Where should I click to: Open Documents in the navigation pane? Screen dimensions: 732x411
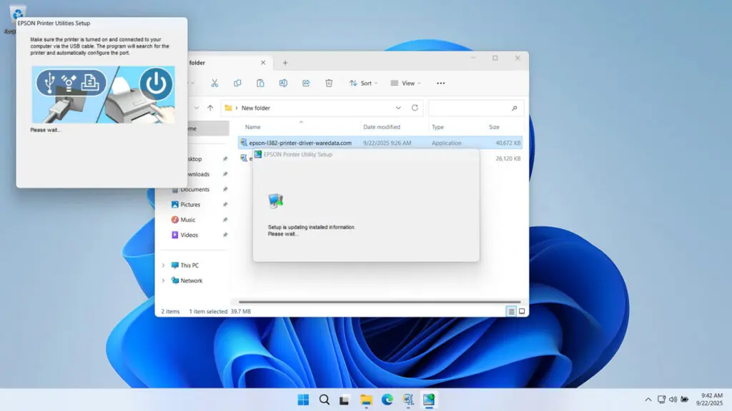click(x=194, y=189)
